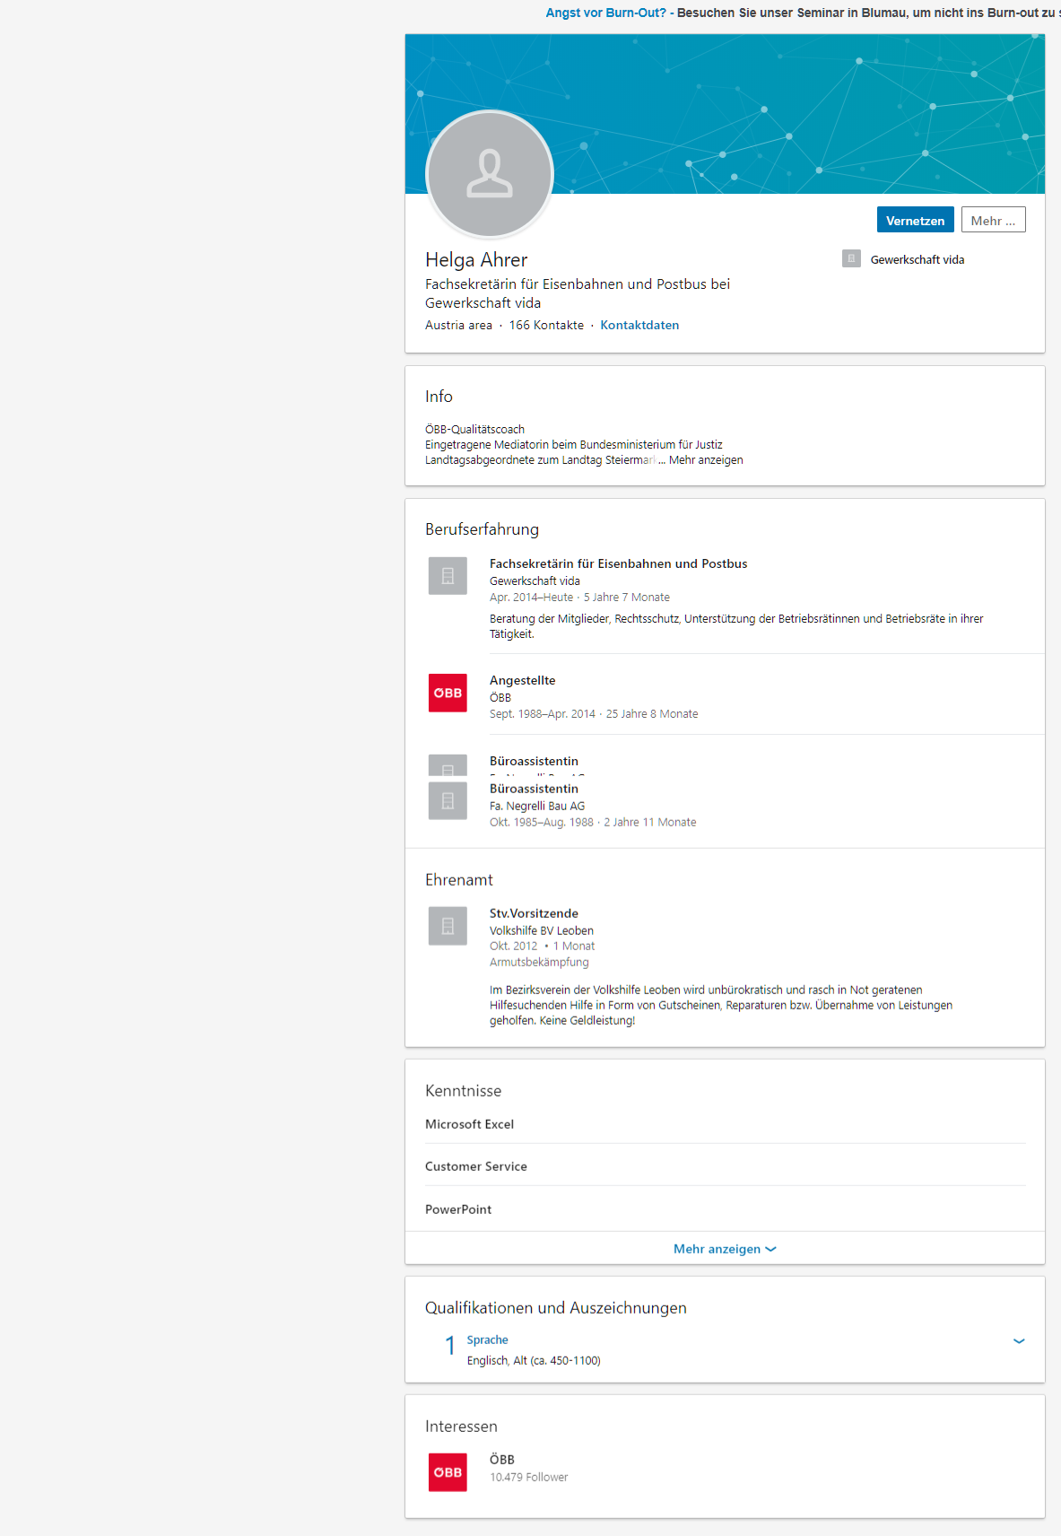Open the Stv.Vorsitzende volunteer entry
The width and height of the screenshot is (1061, 1536).
(534, 913)
